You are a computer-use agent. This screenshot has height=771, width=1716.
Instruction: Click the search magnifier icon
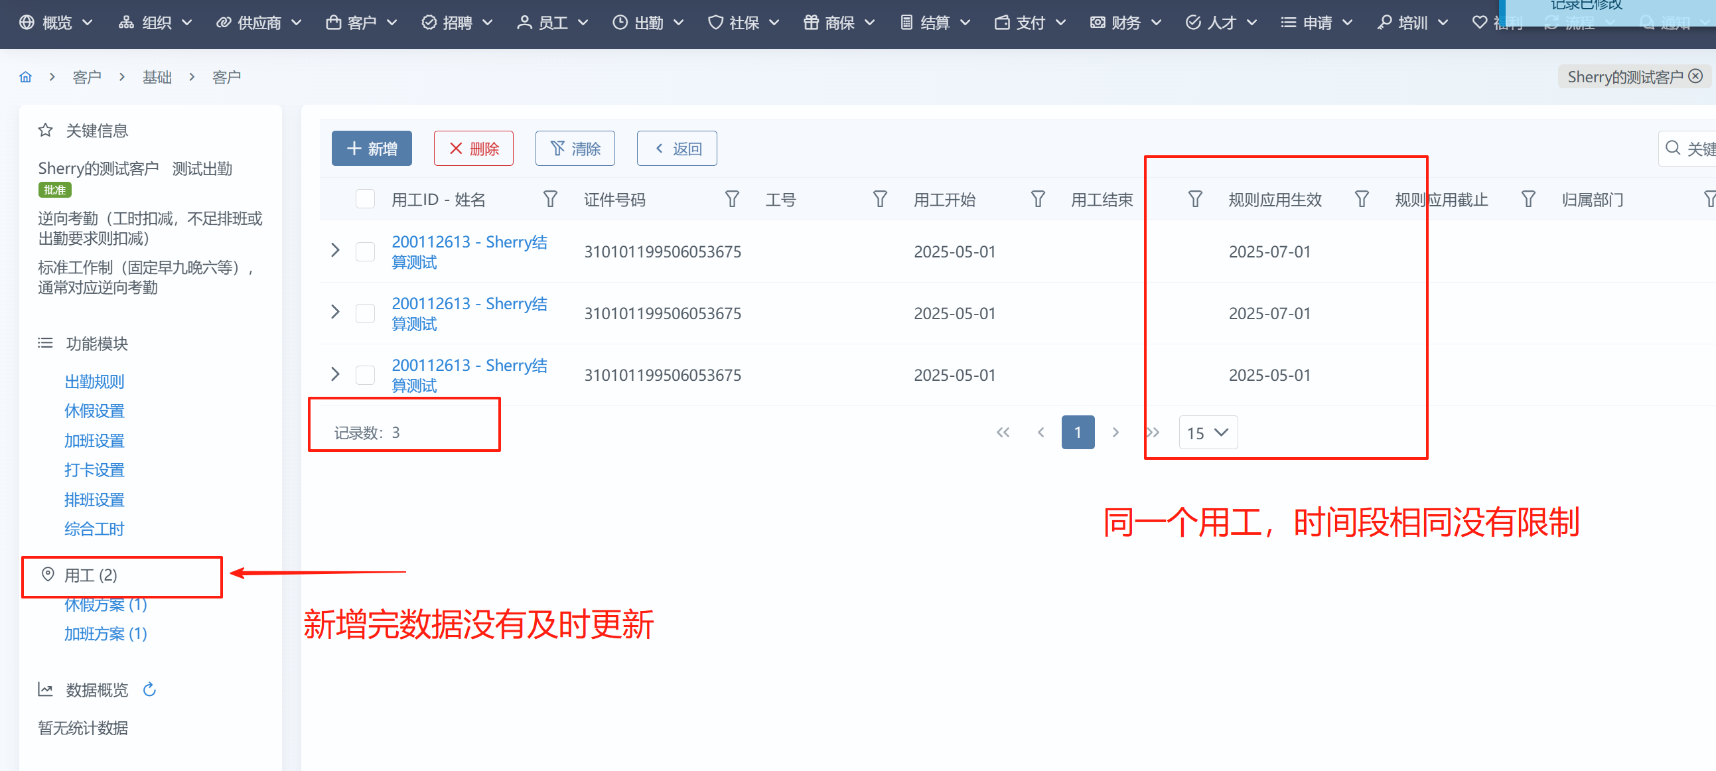(x=1672, y=148)
